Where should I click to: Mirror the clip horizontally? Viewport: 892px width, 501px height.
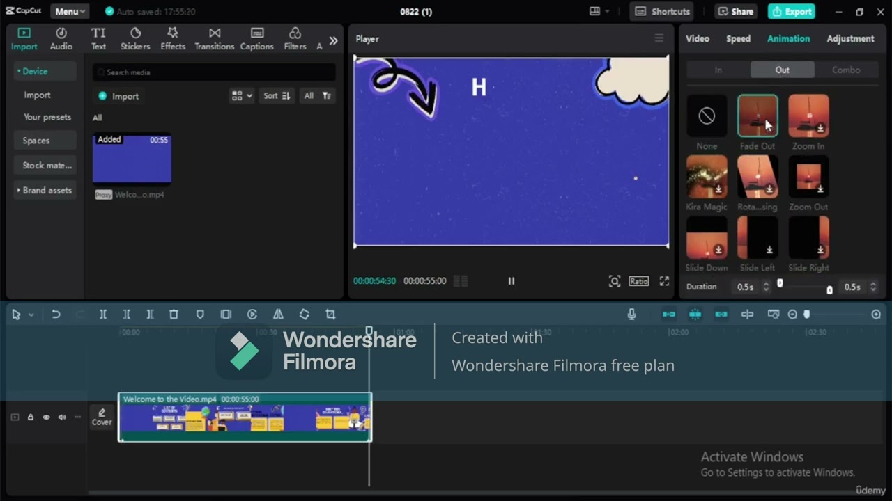[278, 315]
